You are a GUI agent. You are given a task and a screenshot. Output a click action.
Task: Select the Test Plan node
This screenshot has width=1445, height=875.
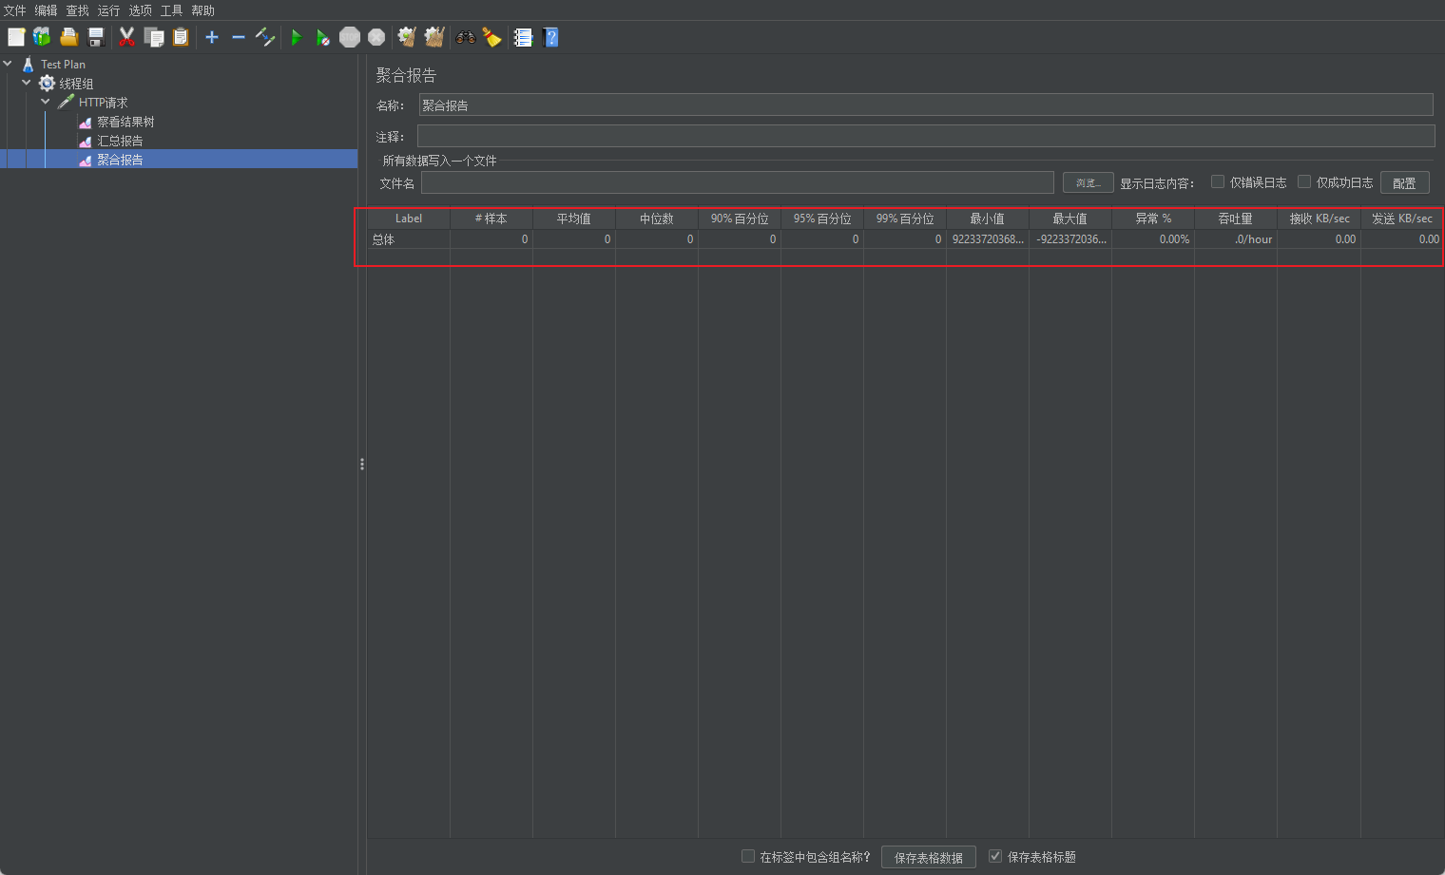63,65
